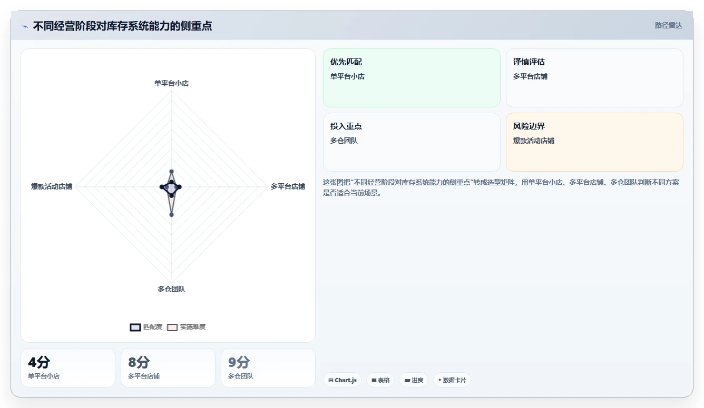Click the description paragraph starting 这张图把
The width and height of the screenshot is (704, 408).
[501, 187]
